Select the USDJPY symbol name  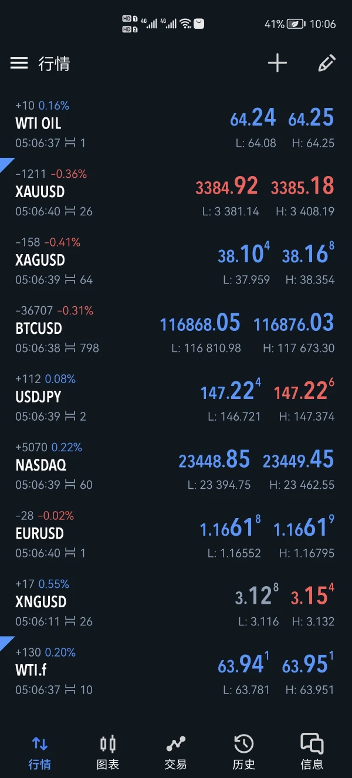pos(38,397)
